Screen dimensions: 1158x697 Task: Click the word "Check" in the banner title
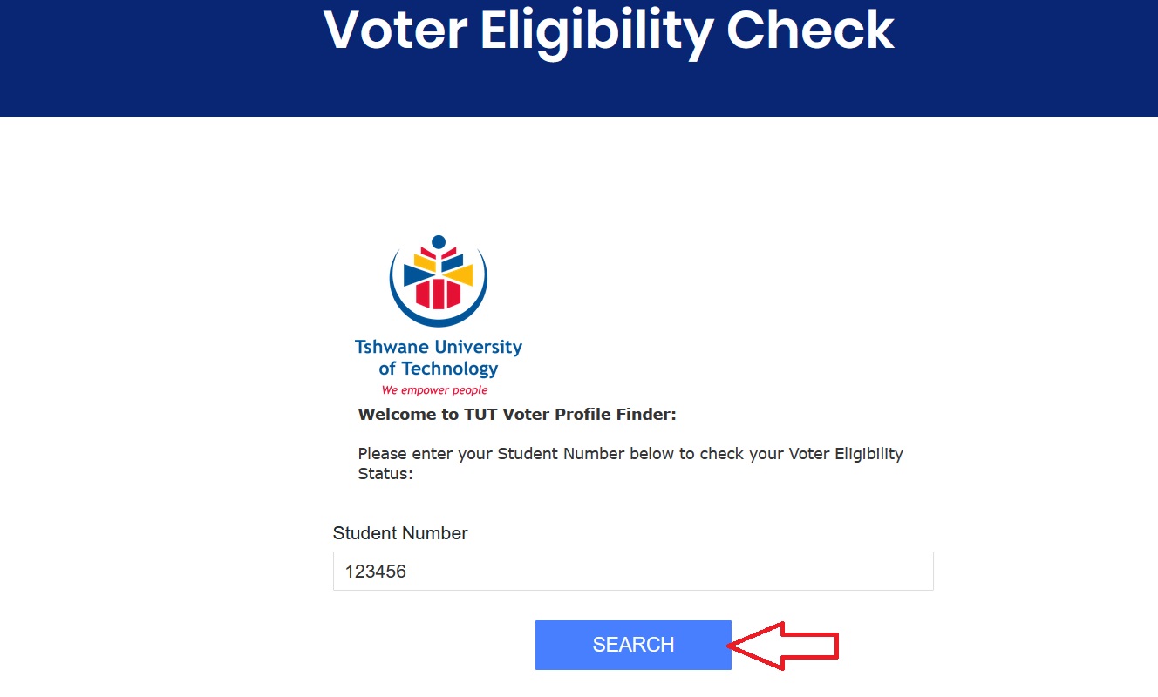point(810,31)
